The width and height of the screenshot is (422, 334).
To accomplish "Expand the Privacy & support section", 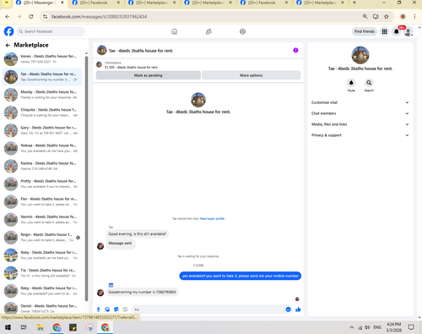I will 360,135.
